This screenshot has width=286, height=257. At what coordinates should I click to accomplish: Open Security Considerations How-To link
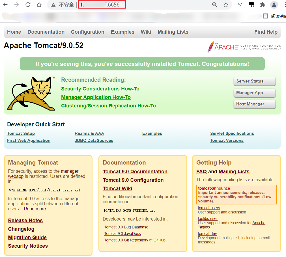click(100, 89)
